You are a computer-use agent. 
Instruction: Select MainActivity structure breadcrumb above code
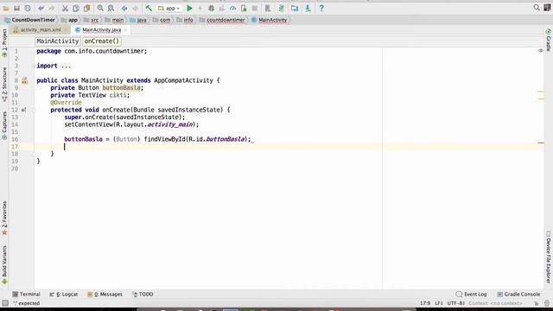pos(58,41)
